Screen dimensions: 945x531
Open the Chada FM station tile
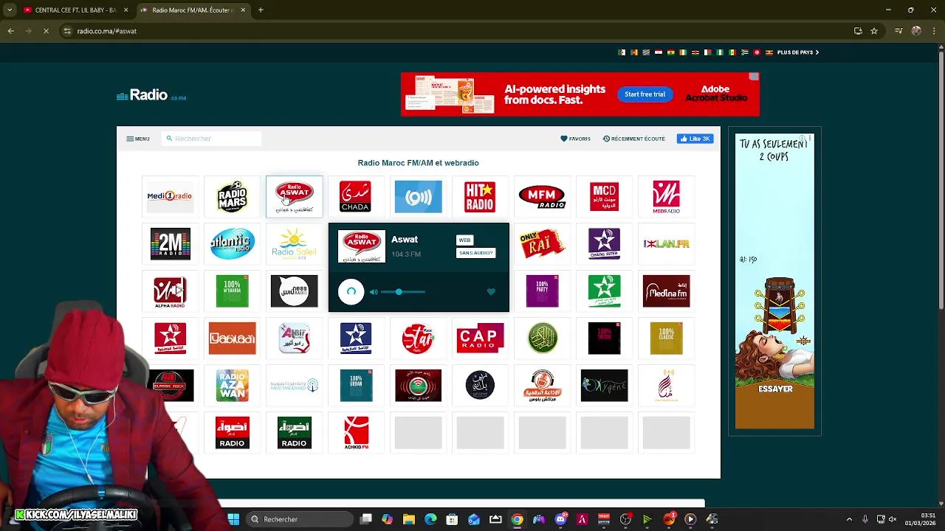tap(355, 197)
